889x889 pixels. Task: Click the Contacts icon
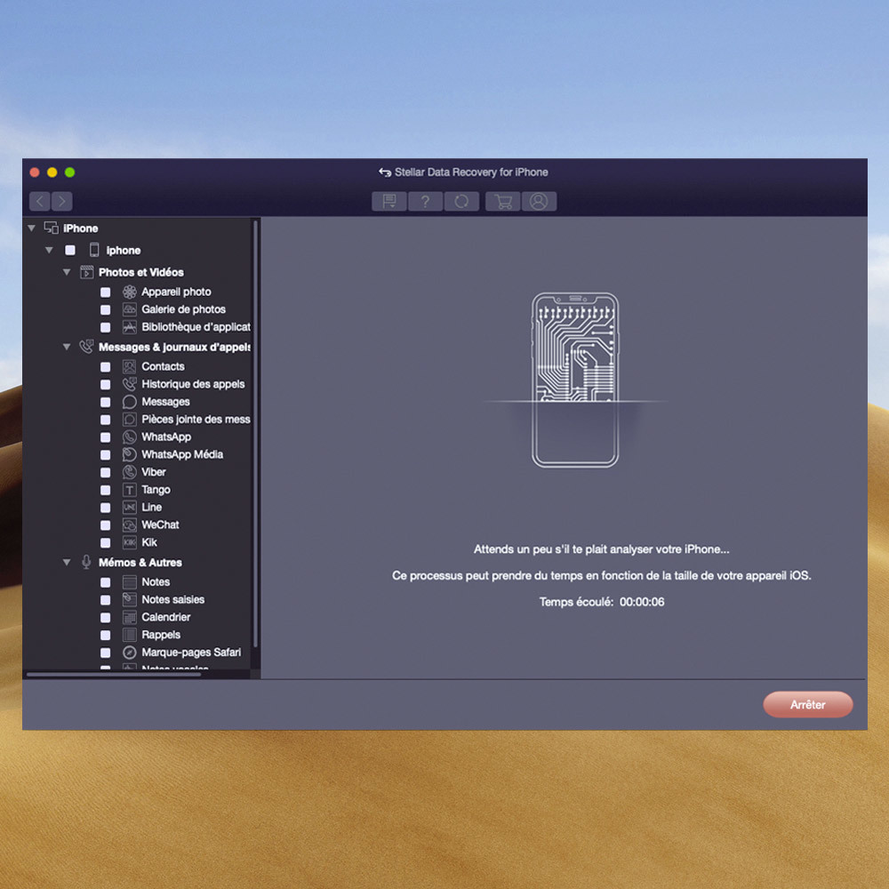coord(130,367)
